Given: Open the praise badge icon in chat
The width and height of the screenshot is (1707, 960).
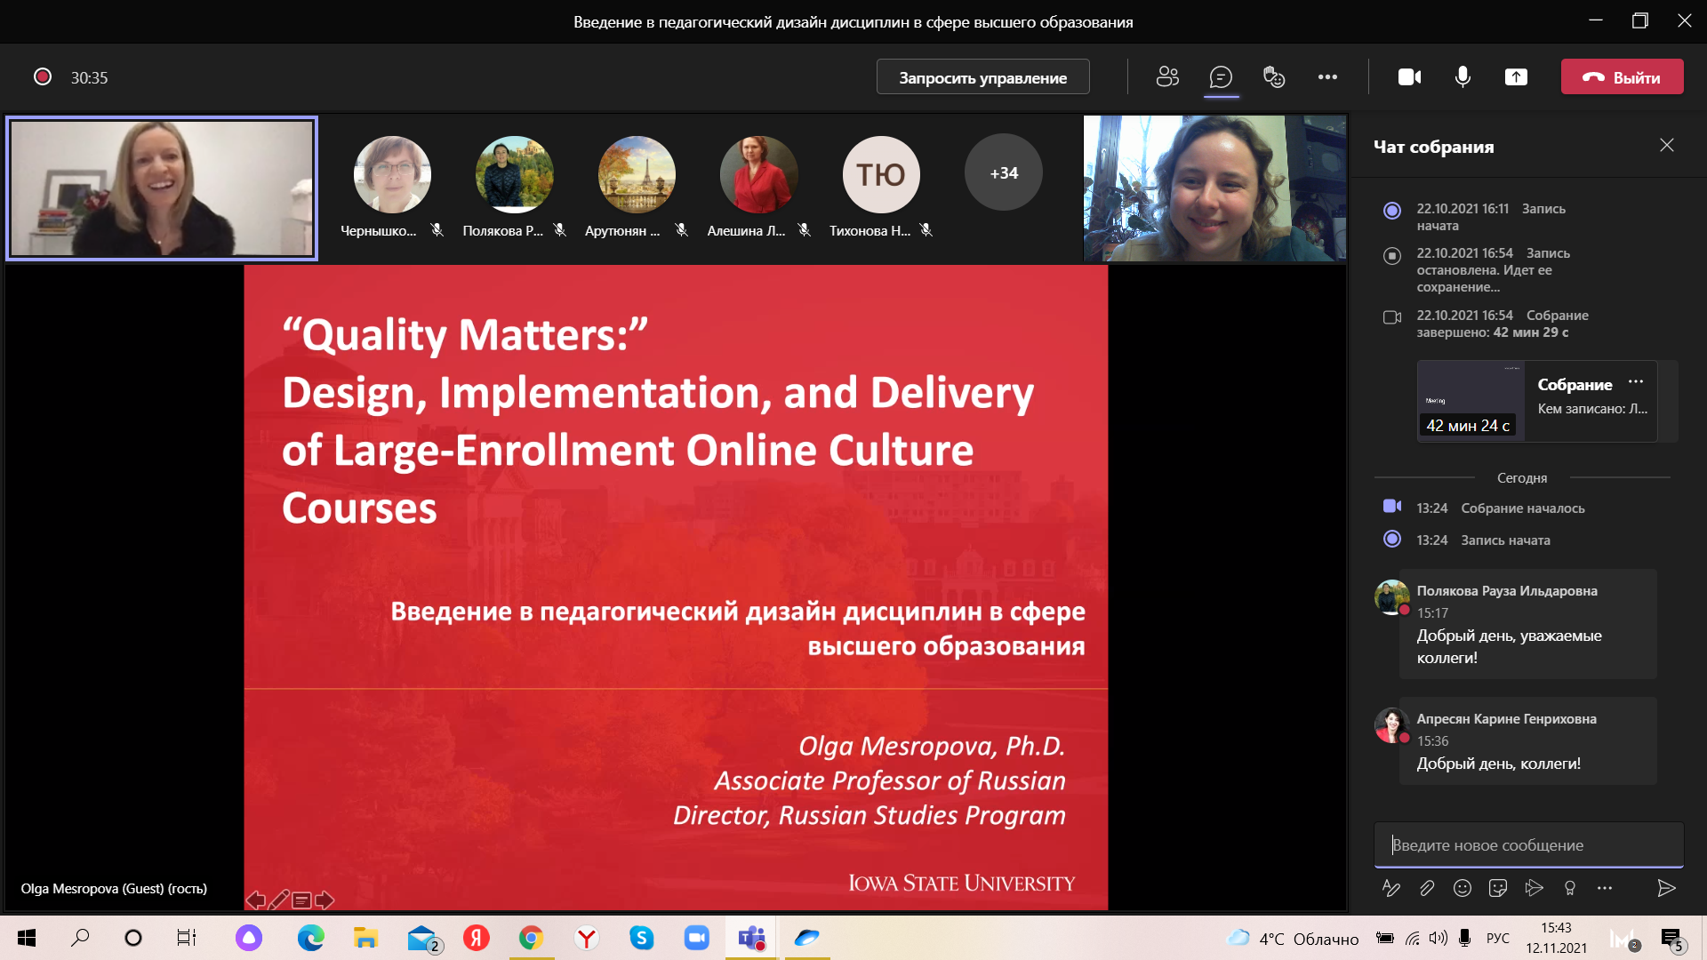Looking at the screenshot, I should (x=1569, y=887).
